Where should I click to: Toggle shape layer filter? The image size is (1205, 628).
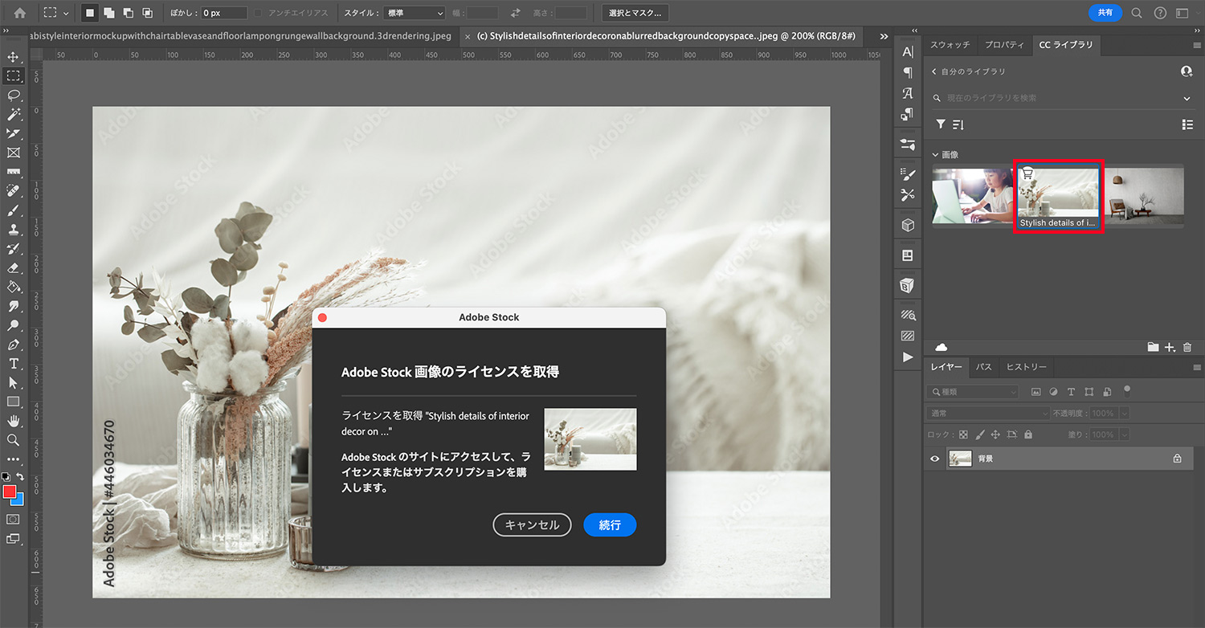[x=1089, y=392]
